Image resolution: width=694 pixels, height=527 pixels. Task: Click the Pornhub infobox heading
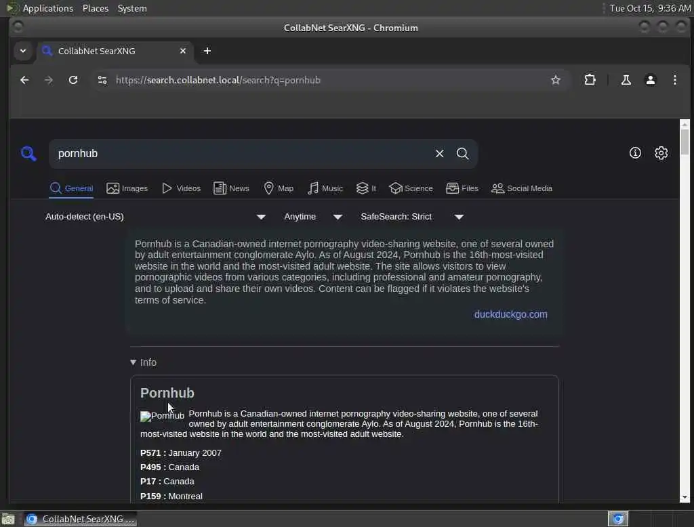click(167, 393)
